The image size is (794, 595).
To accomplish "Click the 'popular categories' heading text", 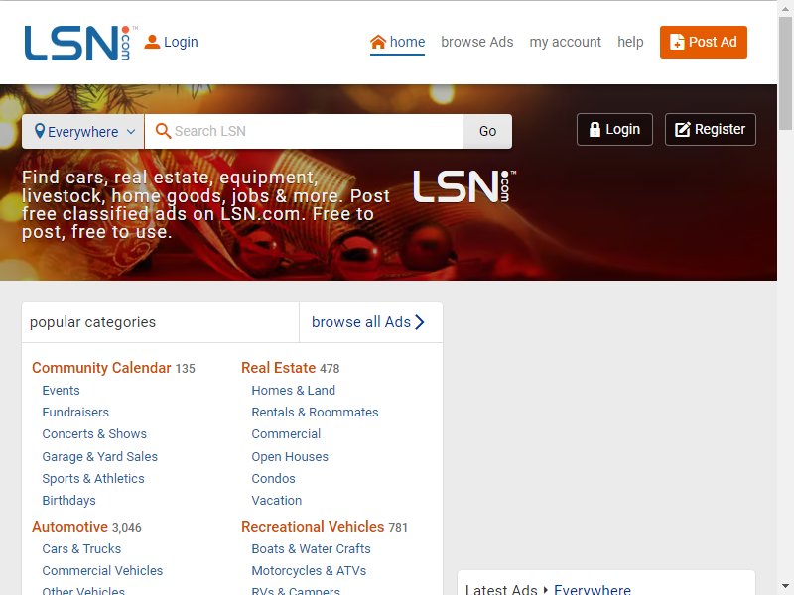I will pos(92,322).
